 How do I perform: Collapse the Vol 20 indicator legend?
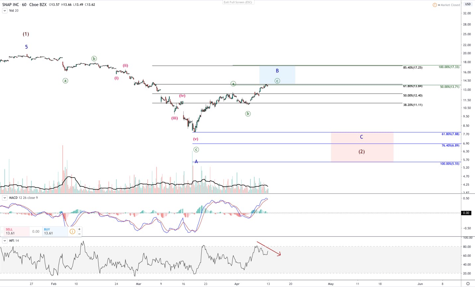pyautogui.click(x=5, y=11)
